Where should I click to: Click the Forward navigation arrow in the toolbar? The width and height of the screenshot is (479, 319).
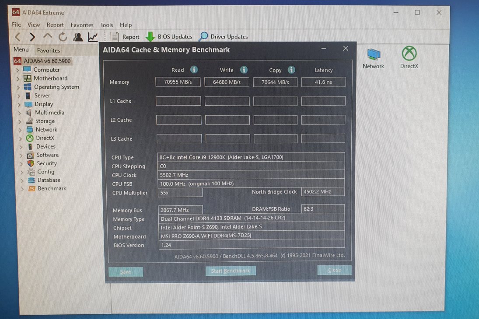(32, 37)
